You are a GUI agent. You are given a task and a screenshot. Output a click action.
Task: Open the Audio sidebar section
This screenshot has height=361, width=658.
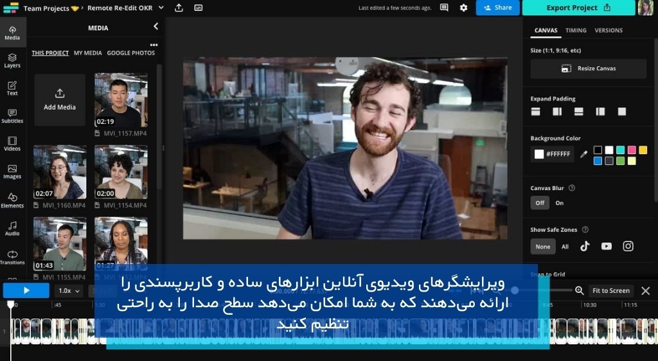pyautogui.click(x=12, y=229)
